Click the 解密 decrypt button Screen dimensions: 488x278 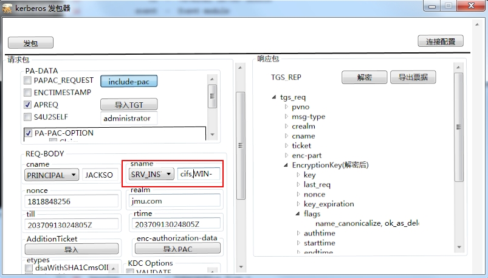364,77
